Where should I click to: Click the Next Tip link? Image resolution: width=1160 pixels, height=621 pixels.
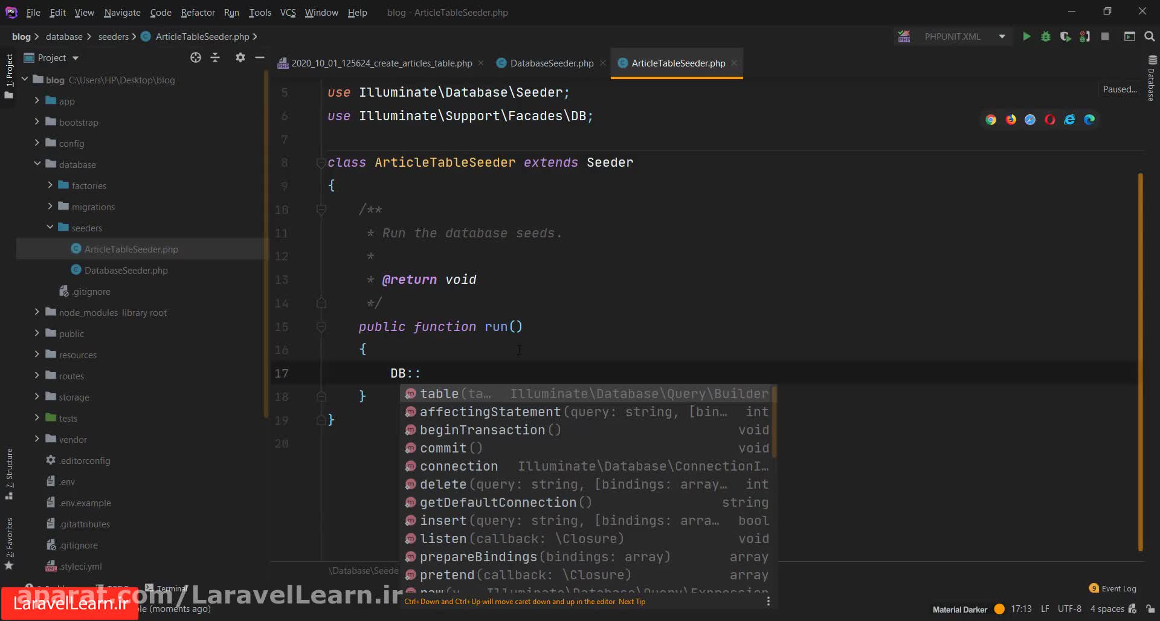[631, 602]
